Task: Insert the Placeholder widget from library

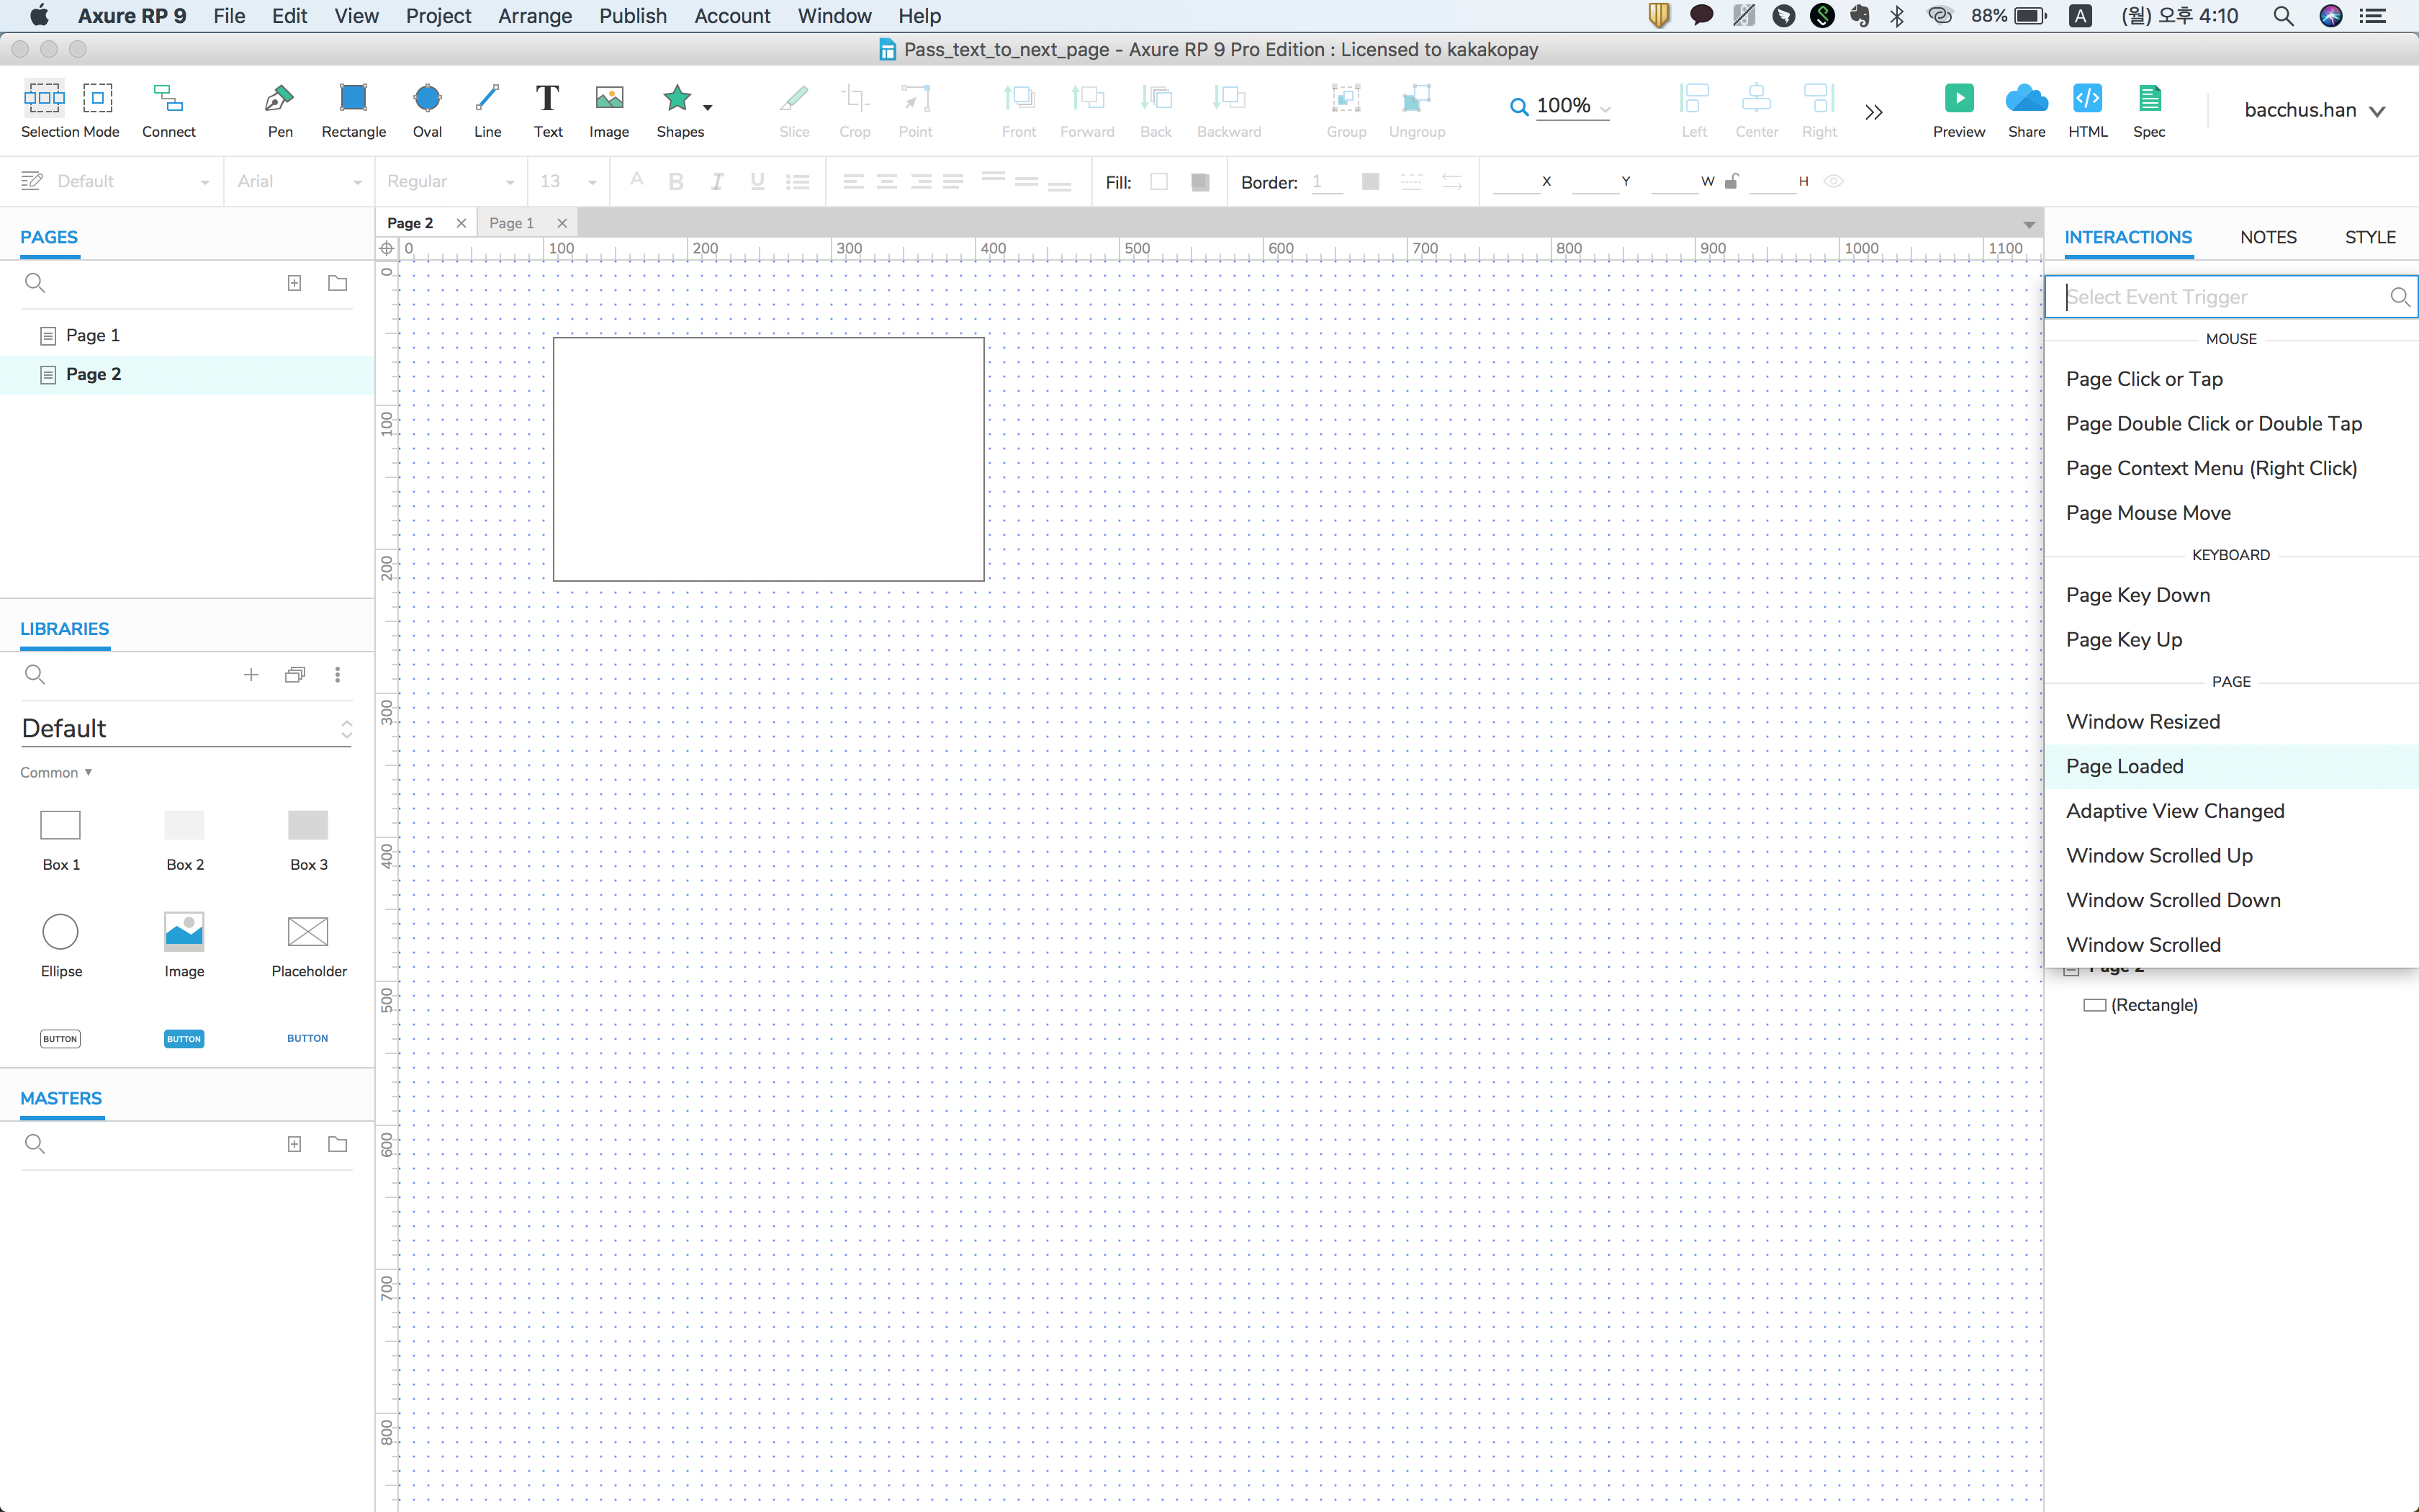Action: [x=308, y=932]
